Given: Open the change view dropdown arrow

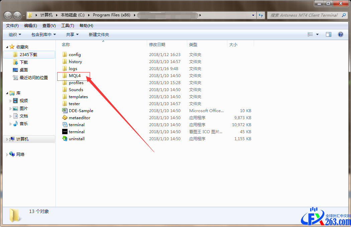Looking at the screenshot, I should (x=317, y=34).
